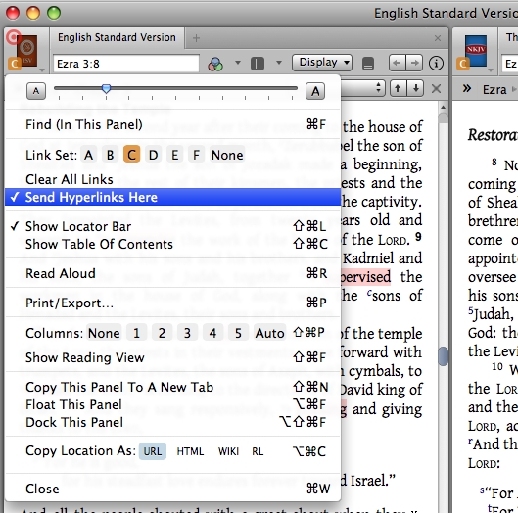Image resolution: width=518 pixels, height=513 pixels.
Task: Click the ESV book cover icon
Action: coord(27,50)
